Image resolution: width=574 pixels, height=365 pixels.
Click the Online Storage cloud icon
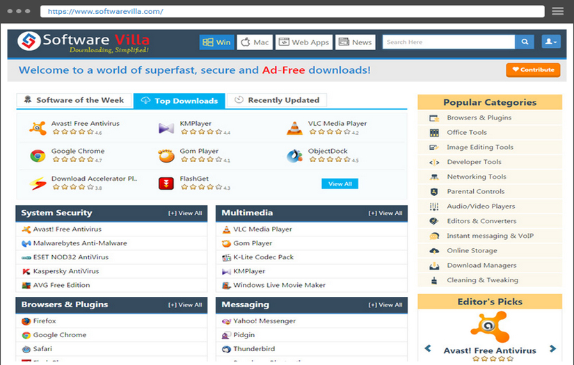pos(434,251)
